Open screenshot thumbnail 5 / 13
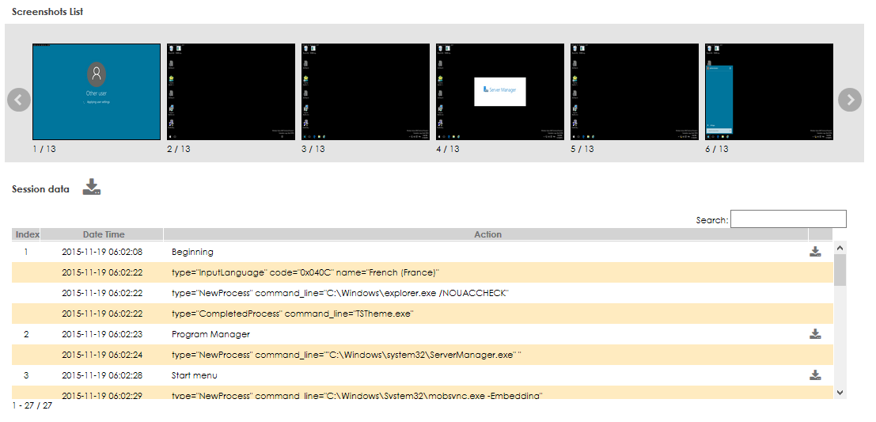 (x=635, y=92)
